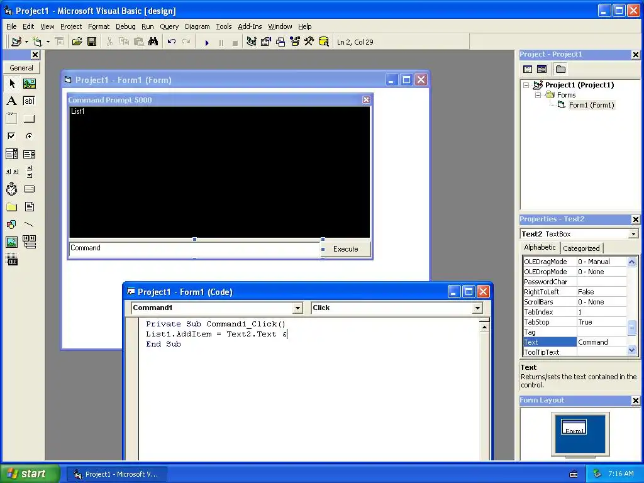Viewport: 644px width, 483px height.
Task: Select the Image tool in toolbox
Action: pyautogui.click(x=12, y=242)
